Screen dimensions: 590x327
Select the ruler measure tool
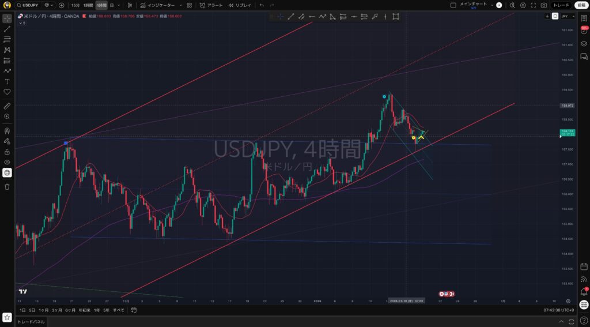click(7, 106)
